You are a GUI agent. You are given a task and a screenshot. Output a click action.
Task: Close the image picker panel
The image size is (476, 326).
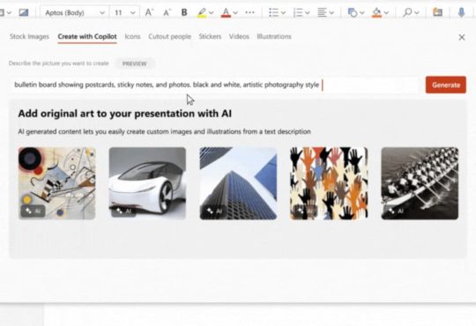click(462, 37)
